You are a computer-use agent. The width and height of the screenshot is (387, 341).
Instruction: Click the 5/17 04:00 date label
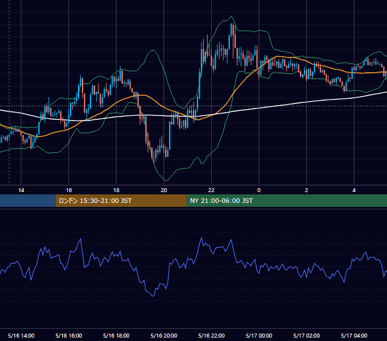pyautogui.click(x=354, y=335)
